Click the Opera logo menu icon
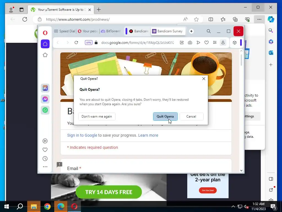This screenshot has width=282, height=212. click(45, 33)
